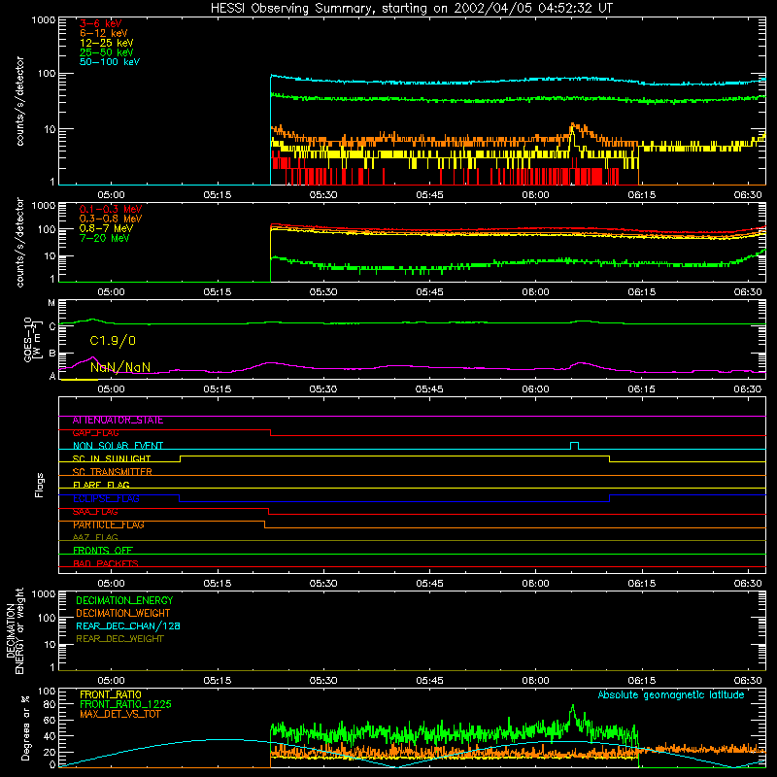Screen dimensions: 777x777
Task: Click the 0.1-0.3 MeV legend entry
Action: pos(111,209)
